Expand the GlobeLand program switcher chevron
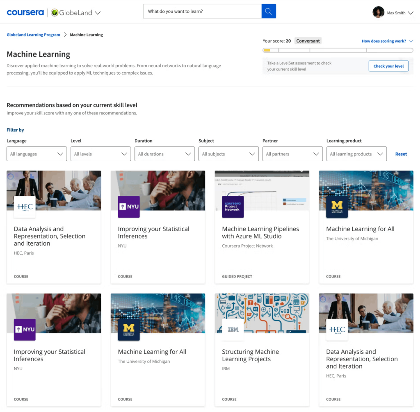 [98, 13]
